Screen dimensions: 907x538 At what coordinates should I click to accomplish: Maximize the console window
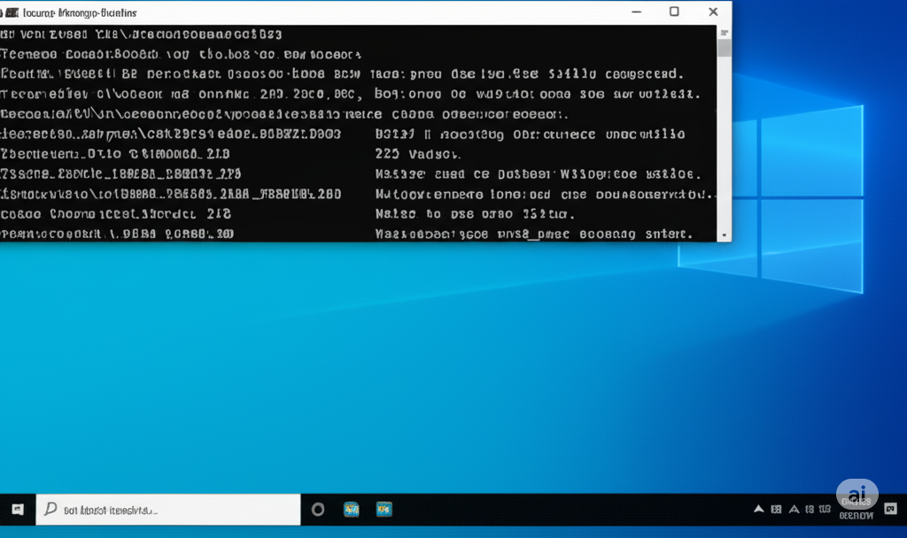pos(674,12)
